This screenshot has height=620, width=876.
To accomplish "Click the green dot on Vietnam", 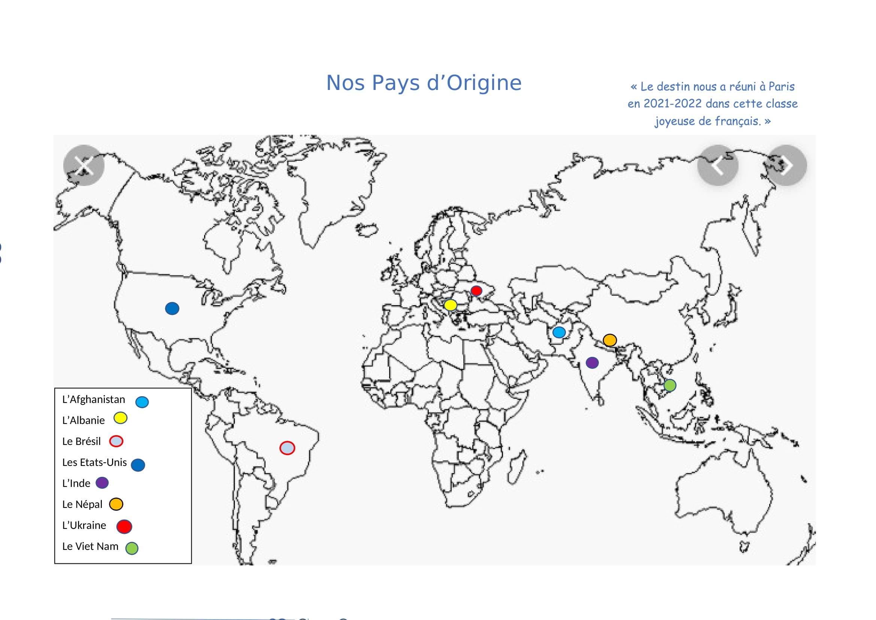I will coord(670,385).
